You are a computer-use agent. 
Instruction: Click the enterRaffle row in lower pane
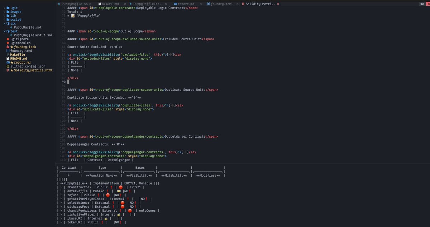96,191
